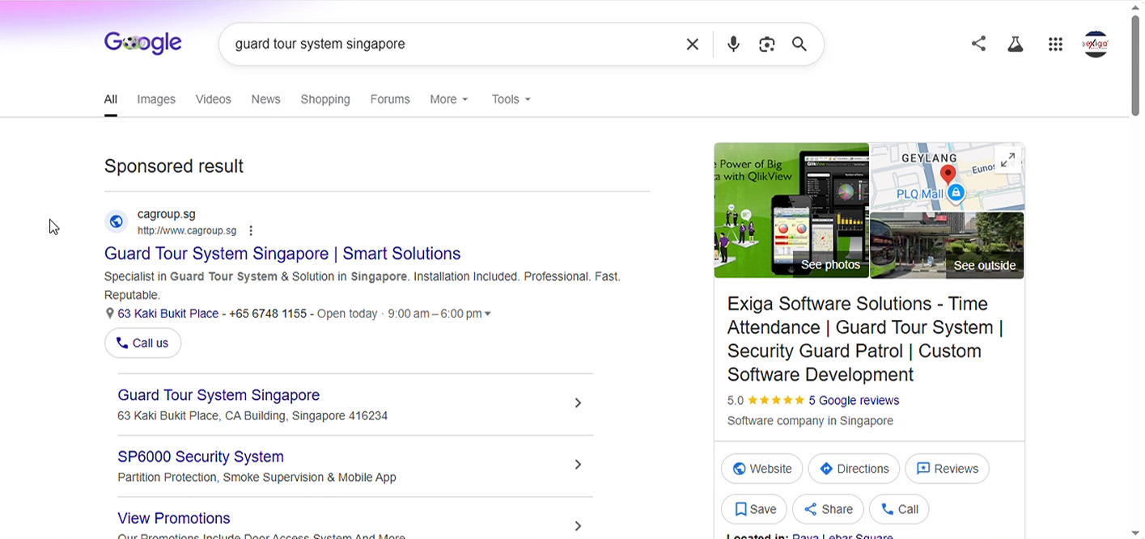Switch to the Images tab
Image resolution: width=1145 pixels, height=539 pixels.
point(156,99)
